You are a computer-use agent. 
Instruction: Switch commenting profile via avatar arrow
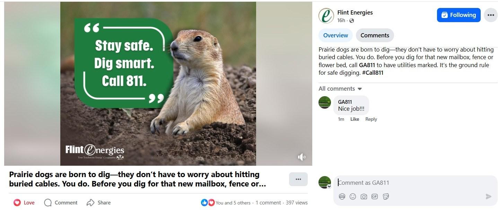329,186
